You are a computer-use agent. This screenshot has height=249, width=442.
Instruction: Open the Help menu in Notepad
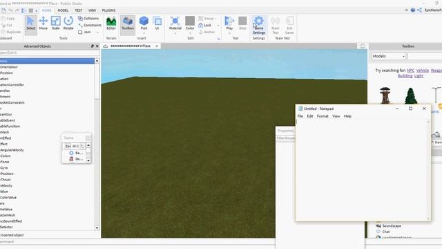[x=347, y=116]
